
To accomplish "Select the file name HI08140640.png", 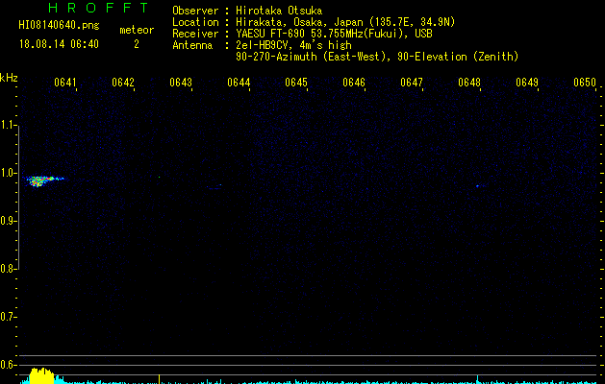I will click(59, 25).
